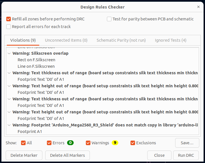Close the Design Rules Checker dialog via X
The height and width of the screenshot is (163, 205).
tap(198, 7)
